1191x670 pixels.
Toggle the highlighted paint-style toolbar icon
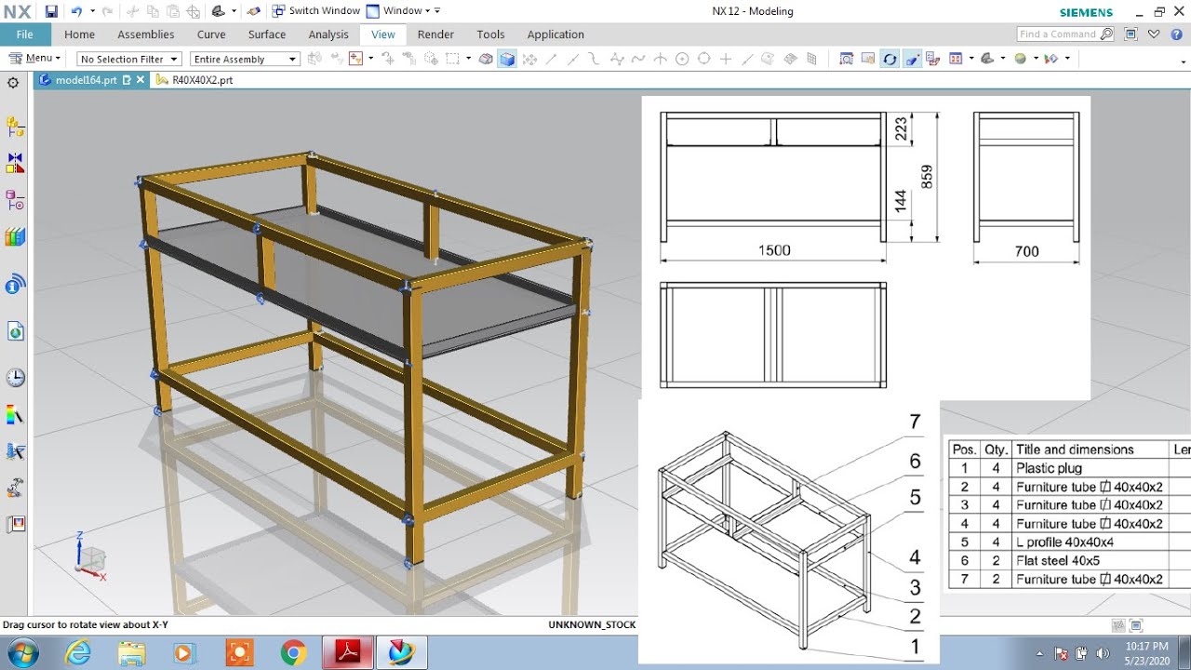point(912,59)
